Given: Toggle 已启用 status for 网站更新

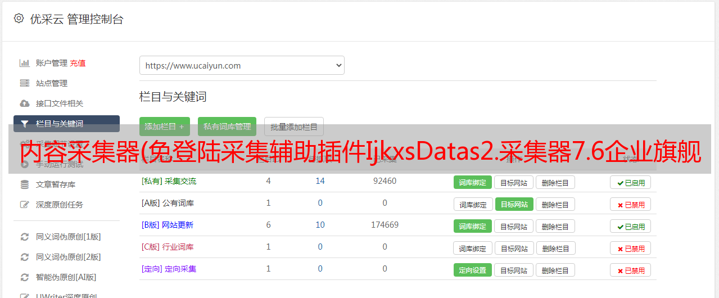Looking at the screenshot, I should (631, 226).
